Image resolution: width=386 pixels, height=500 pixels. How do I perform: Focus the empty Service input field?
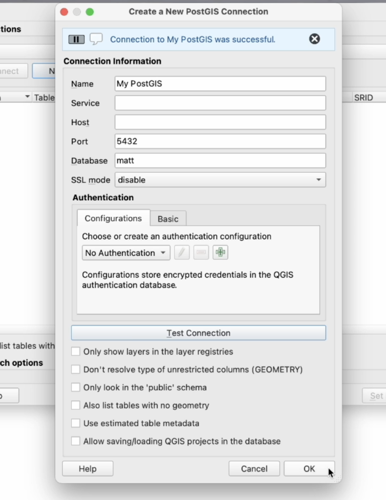(220, 103)
